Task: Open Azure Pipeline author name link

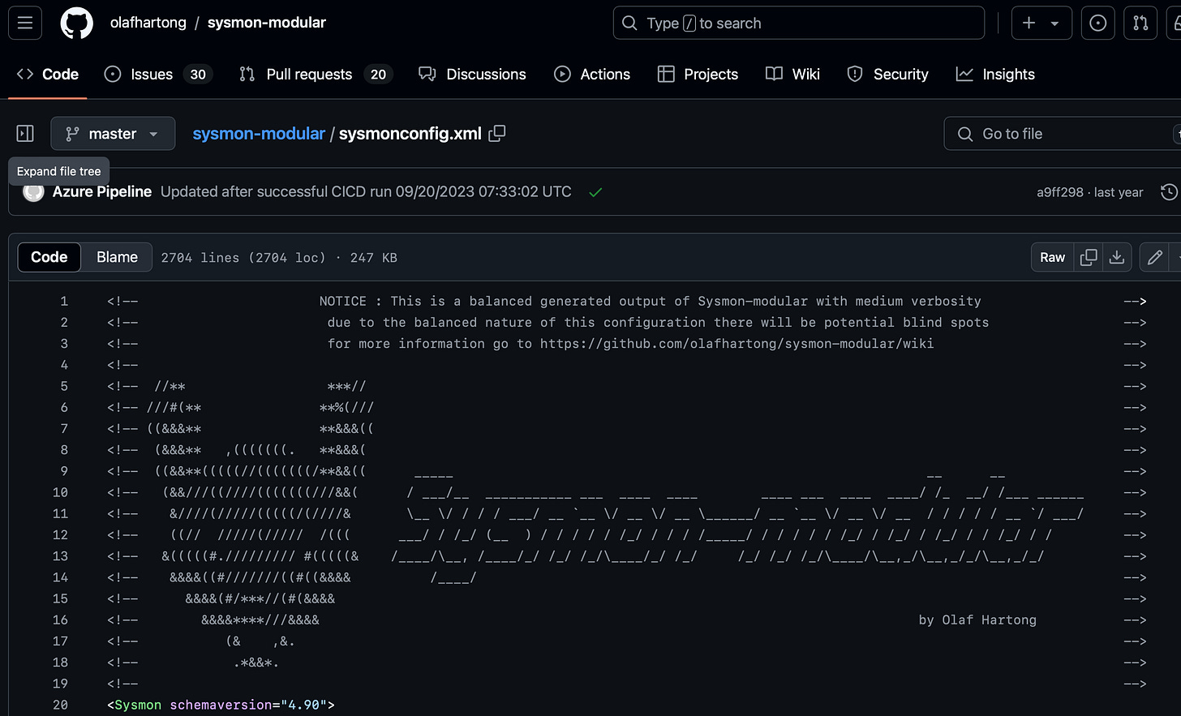Action: click(102, 191)
